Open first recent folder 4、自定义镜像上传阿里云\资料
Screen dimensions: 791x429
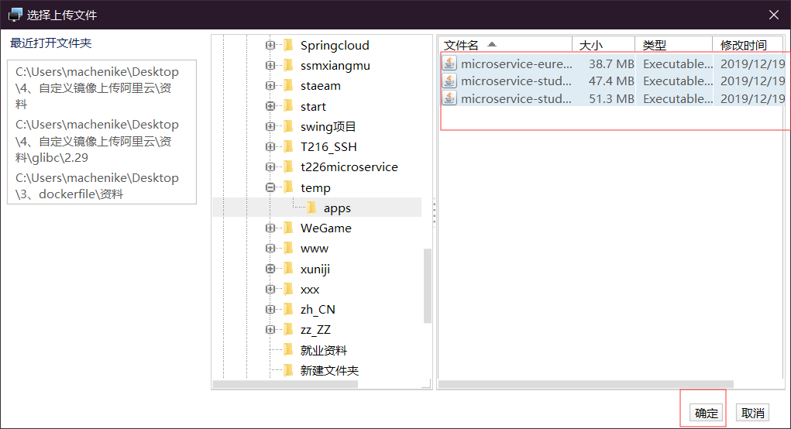point(97,88)
